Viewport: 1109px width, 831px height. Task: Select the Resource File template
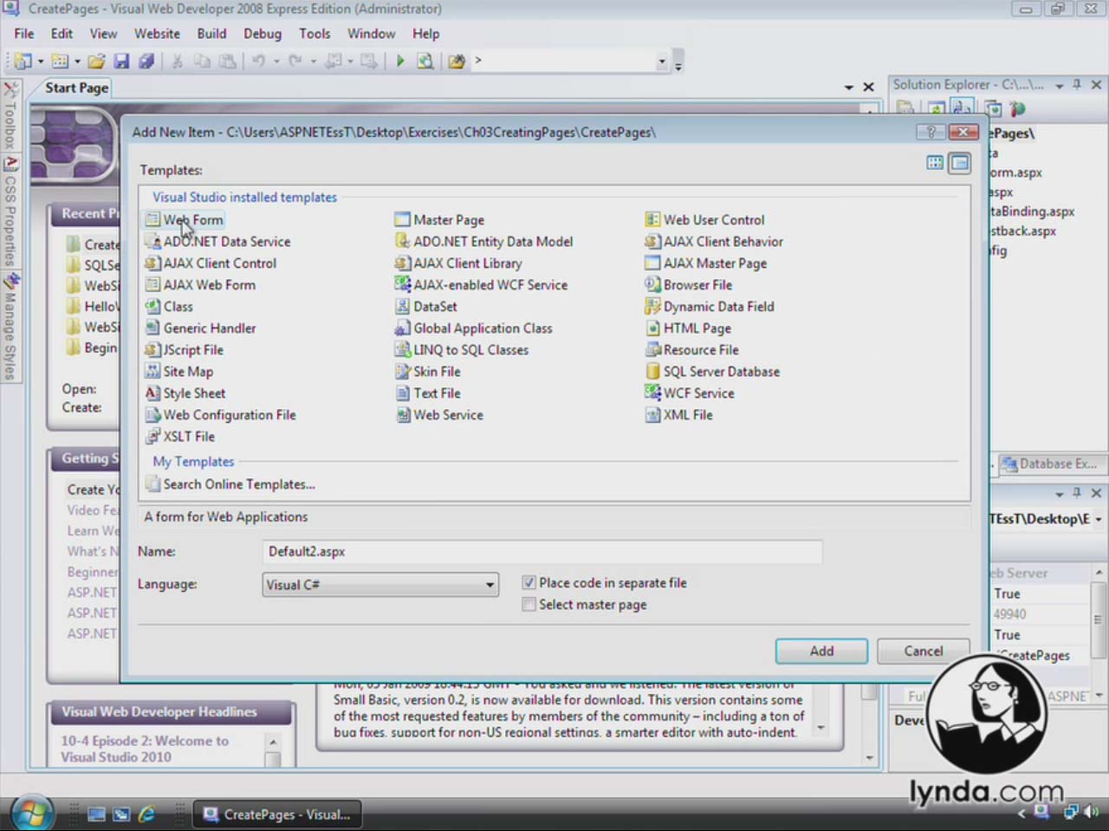coord(693,350)
